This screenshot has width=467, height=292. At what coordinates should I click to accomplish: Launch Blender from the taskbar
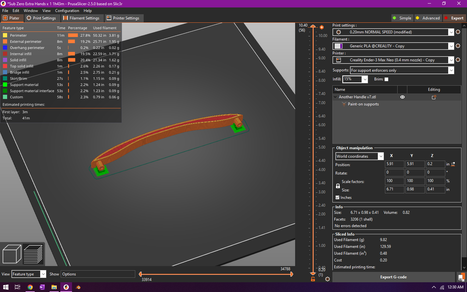coord(78,287)
